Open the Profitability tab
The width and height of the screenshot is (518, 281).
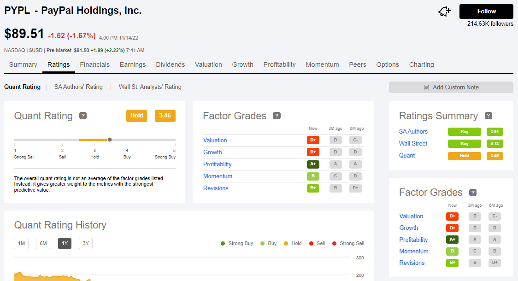[279, 64]
